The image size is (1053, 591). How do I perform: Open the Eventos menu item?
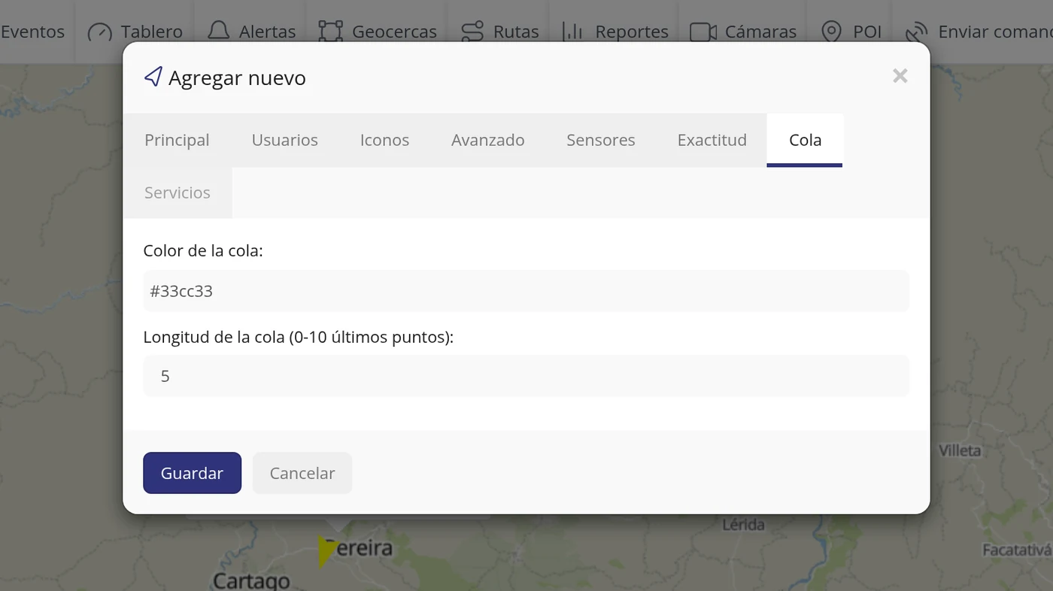coord(32,32)
